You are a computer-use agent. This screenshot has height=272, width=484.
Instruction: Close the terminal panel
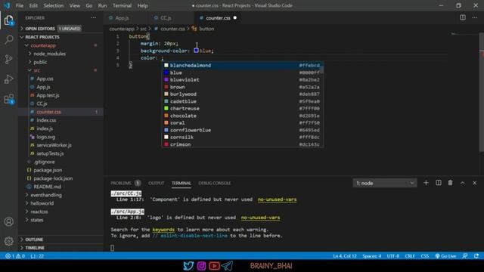pyautogui.click(x=474, y=183)
